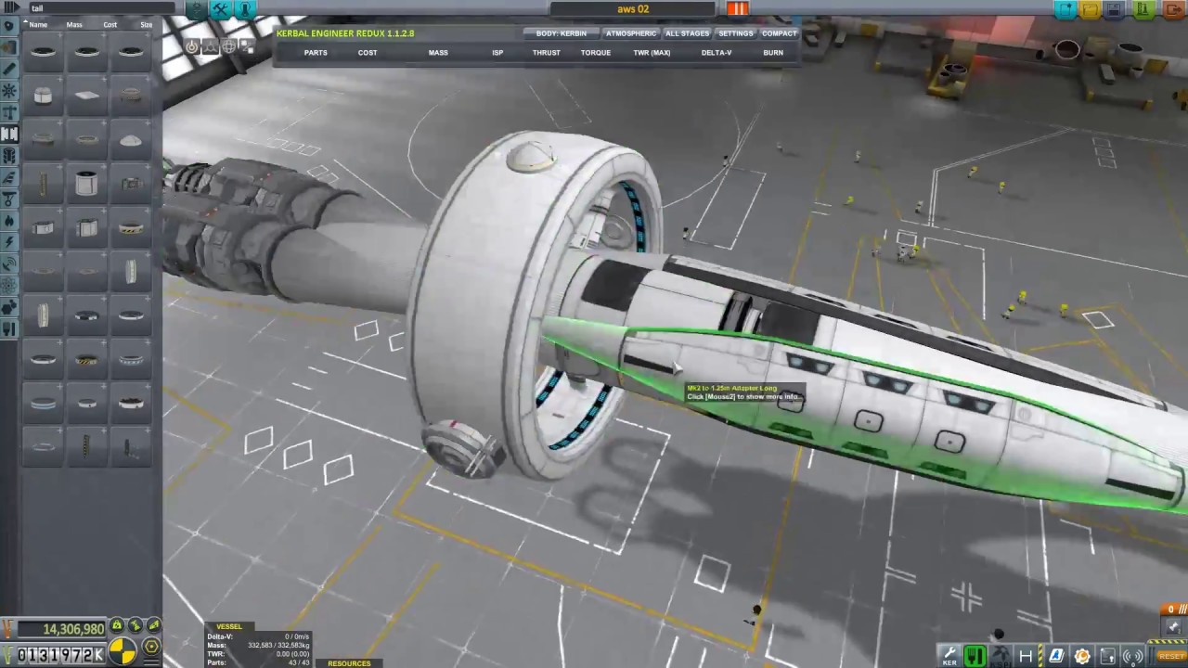Toggle angle snap globe button

click(229, 46)
